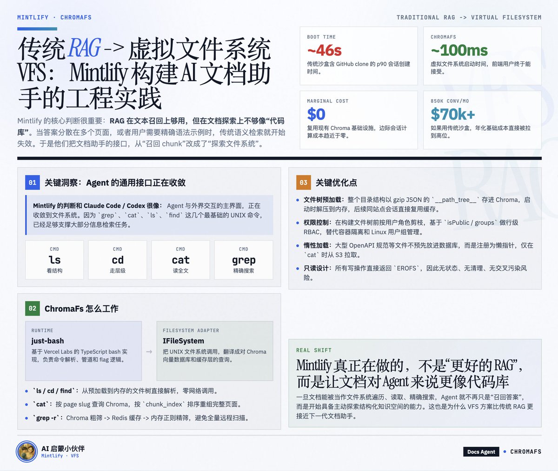Click the REAL SHIFT label

tap(314, 350)
